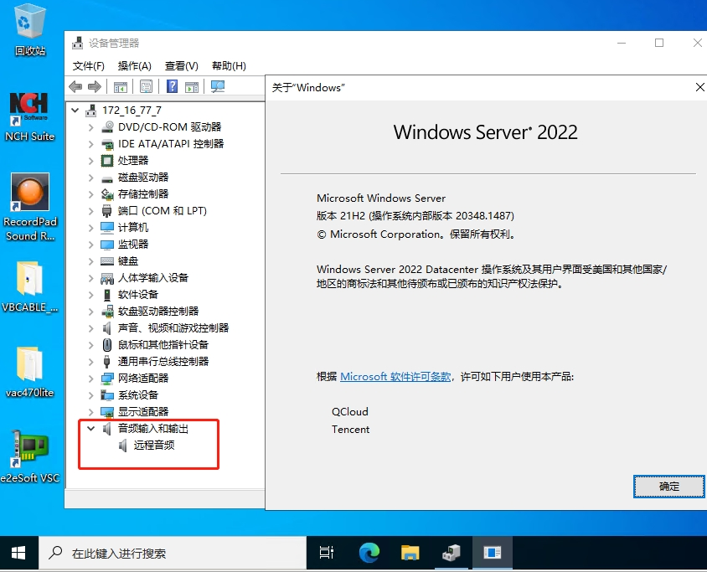Click the 确定 button in About Windows
The image size is (707, 572).
tap(668, 487)
